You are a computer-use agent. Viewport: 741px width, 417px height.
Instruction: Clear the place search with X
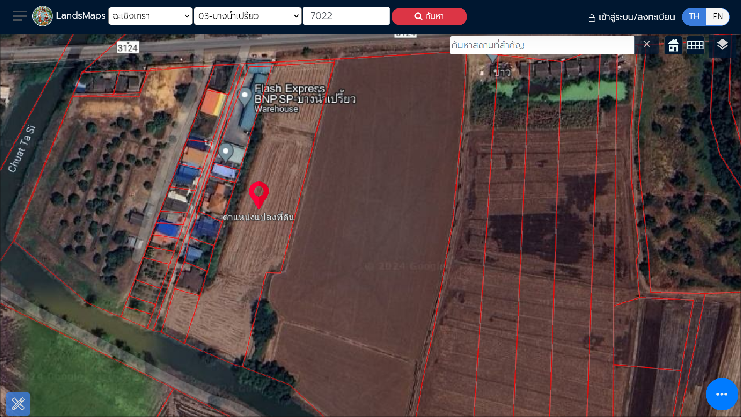click(x=647, y=44)
